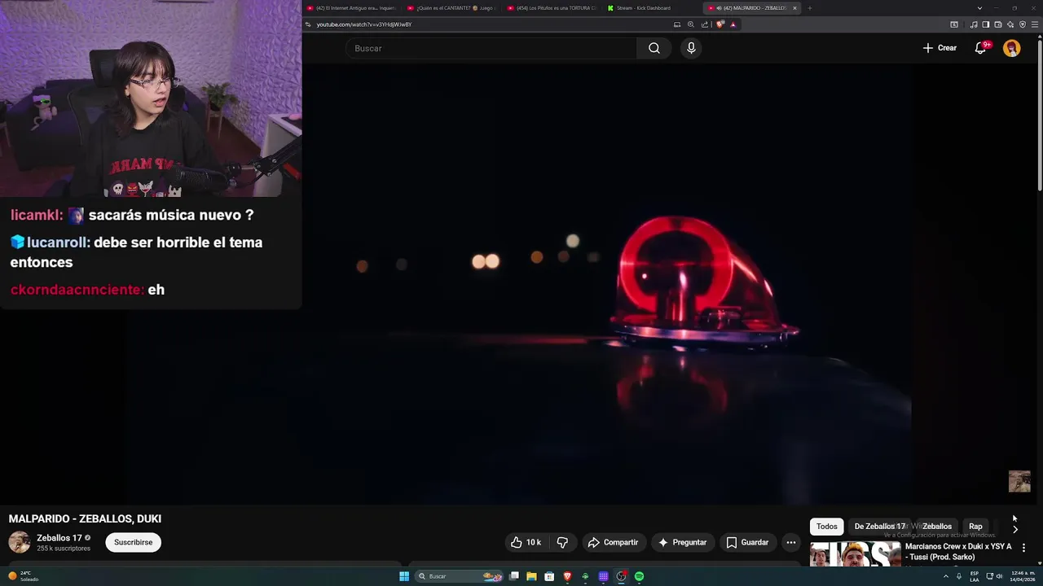The height and width of the screenshot is (586, 1043).
Task: Click the Windows taskbar Buscar search box
Action: click(459, 576)
